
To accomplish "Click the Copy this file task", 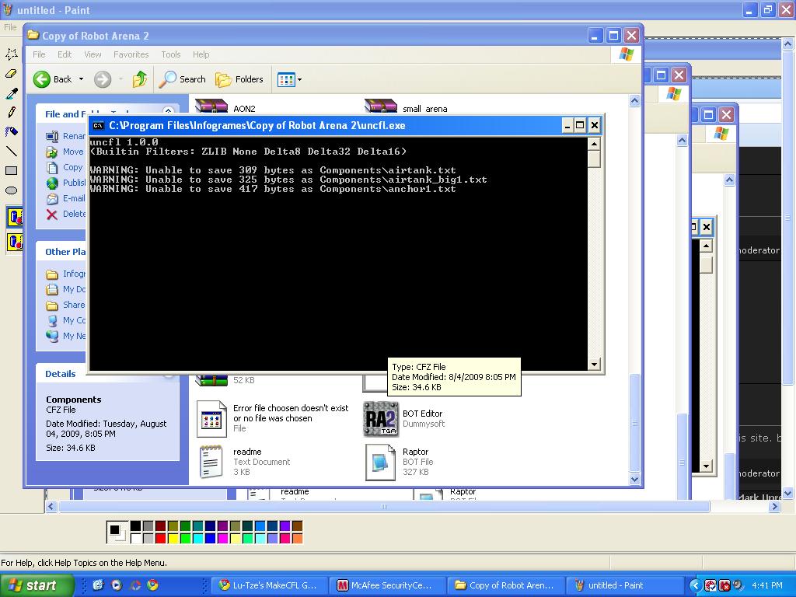I will (65, 168).
